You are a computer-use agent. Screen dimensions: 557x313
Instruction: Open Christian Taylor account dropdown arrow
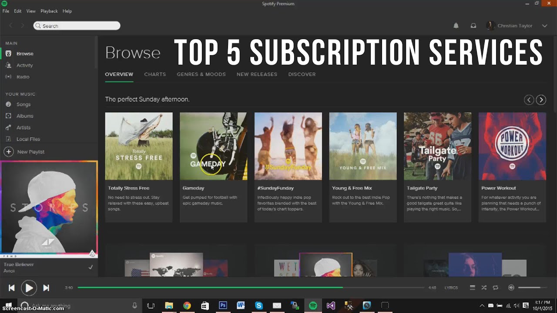point(544,26)
